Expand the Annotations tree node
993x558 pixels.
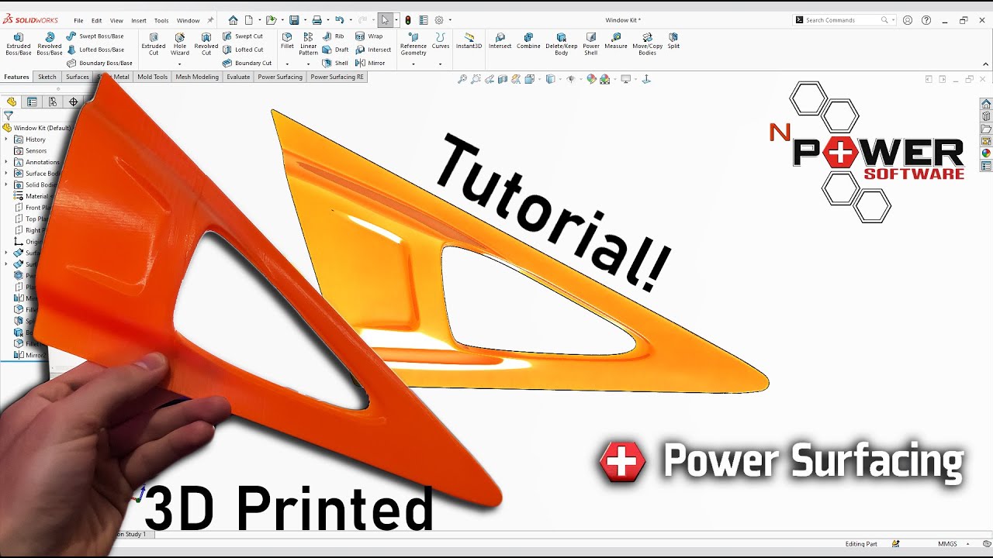[6, 162]
